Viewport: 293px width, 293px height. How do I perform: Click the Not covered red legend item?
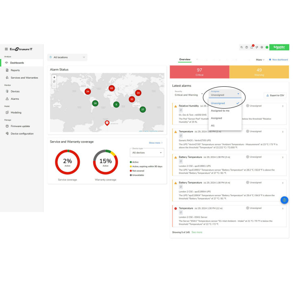(137, 171)
